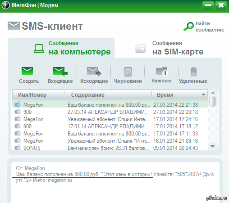Click the SIM card icon
The height and width of the screenshot is (203, 229).
tap(141, 49)
